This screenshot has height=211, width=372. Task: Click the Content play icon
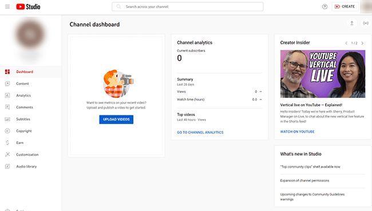[7, 83]
